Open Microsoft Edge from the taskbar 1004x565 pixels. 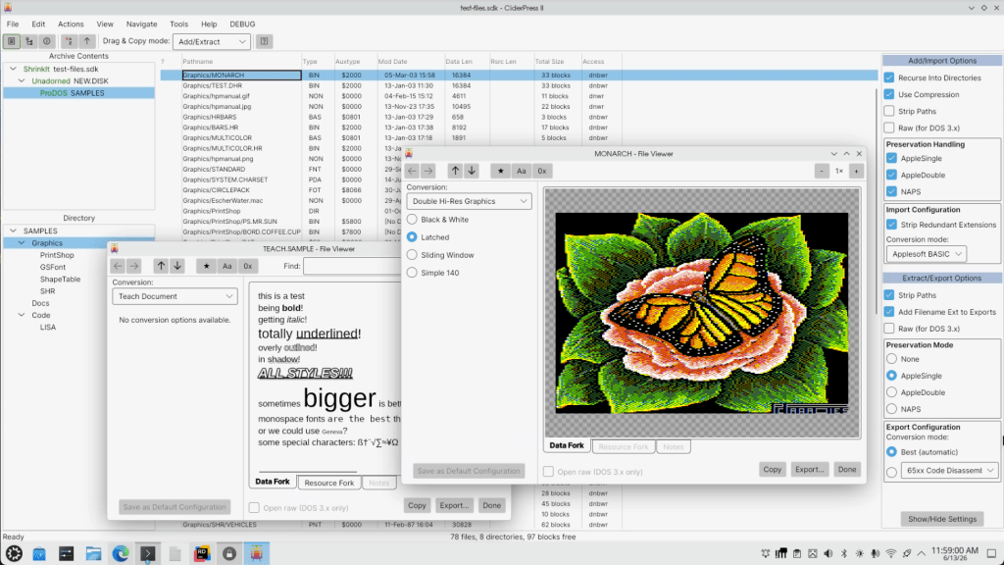[x=121, y=553]
